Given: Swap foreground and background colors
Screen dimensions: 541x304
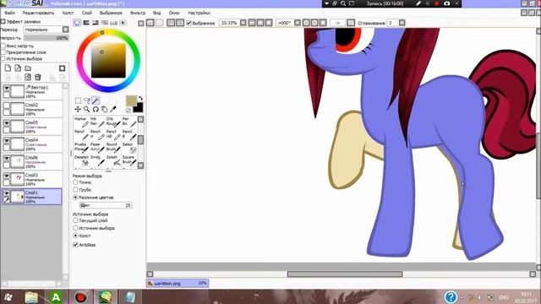Looking at the screenshot, I should coord(140,98).
